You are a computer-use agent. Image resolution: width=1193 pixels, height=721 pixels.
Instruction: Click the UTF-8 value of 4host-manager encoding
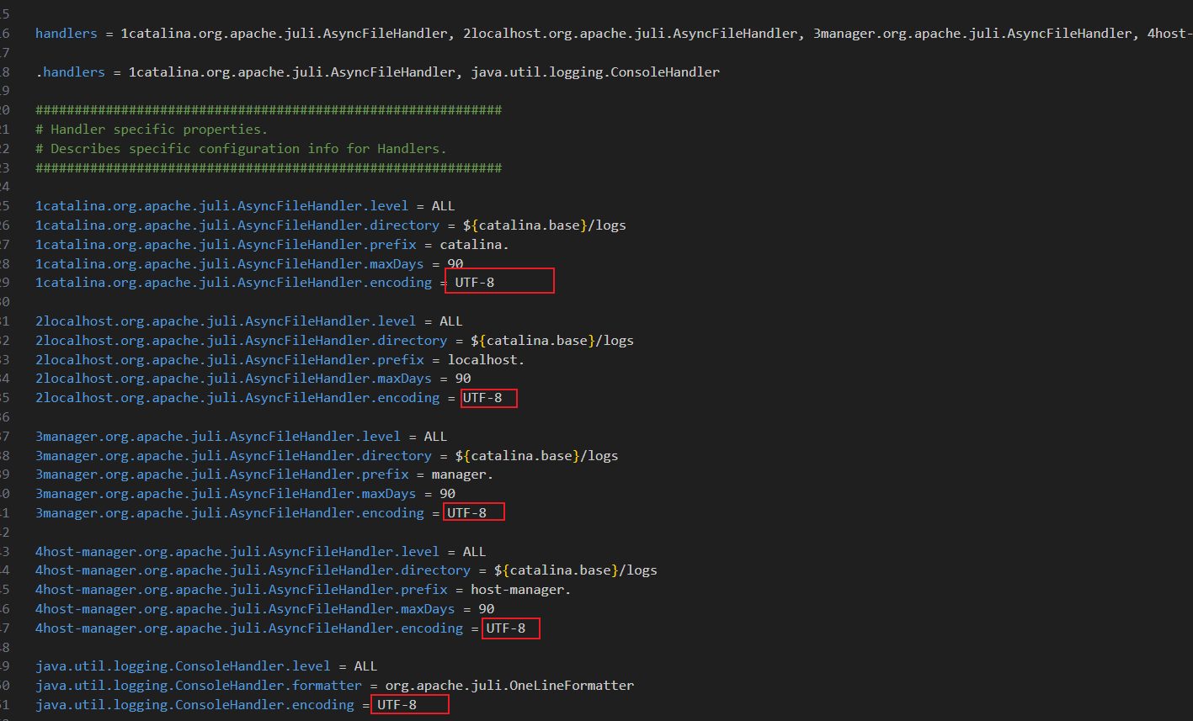[x=506, y=628]
